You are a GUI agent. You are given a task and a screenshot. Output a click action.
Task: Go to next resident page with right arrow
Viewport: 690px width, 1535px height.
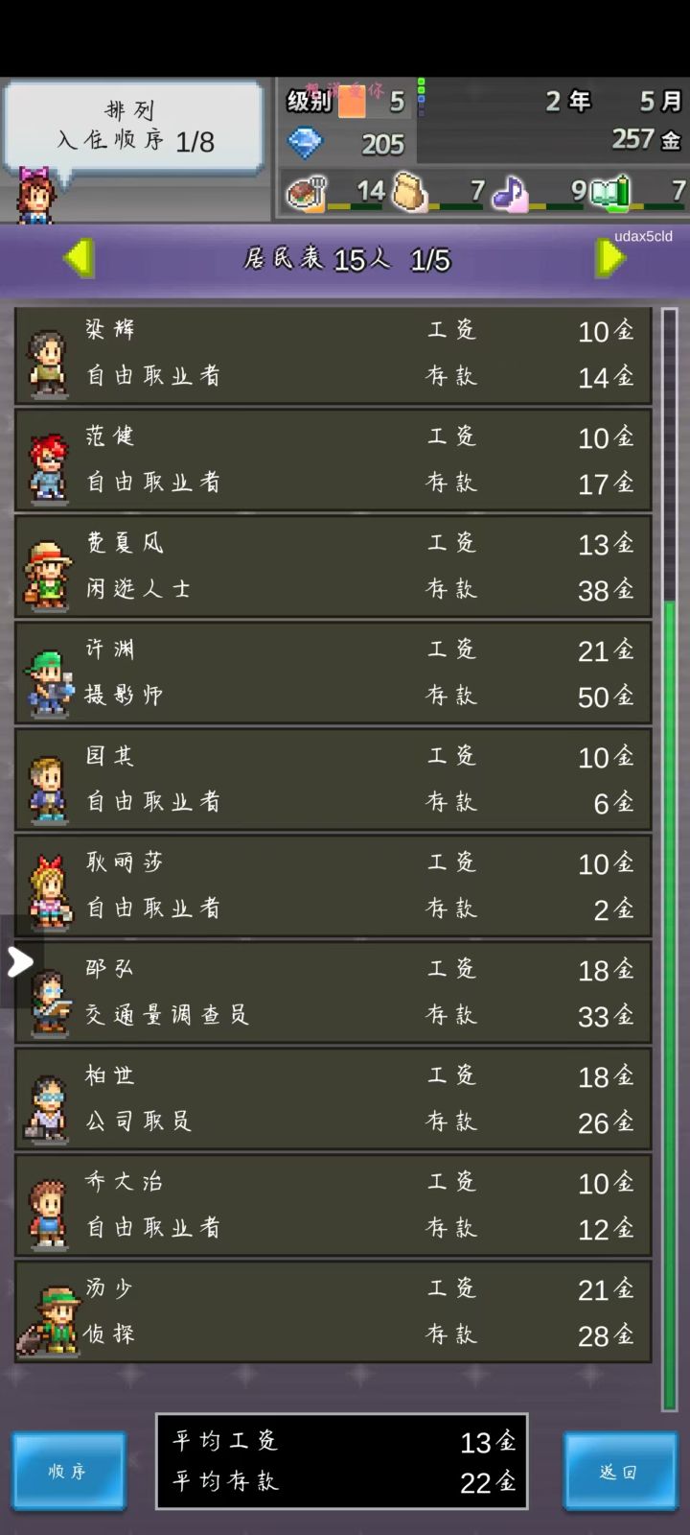coord(610,258)
